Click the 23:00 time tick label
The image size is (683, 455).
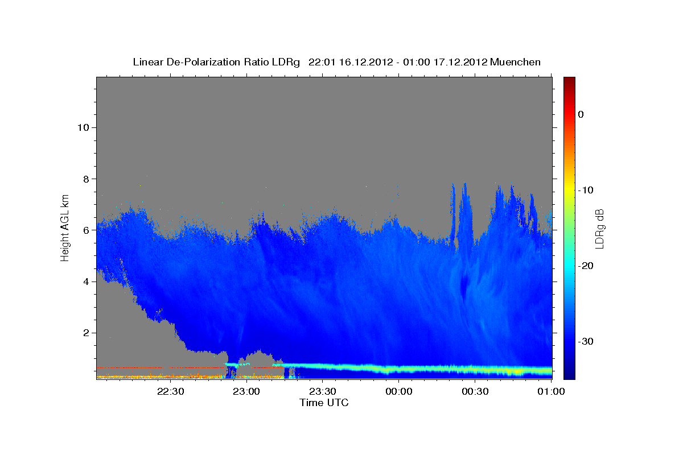click(x=246, y=391)
